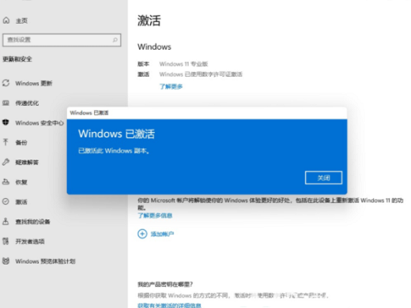This screenshot has height=308, width=411.
Task: Open Windows 更新 settings page
Action: 34,84
